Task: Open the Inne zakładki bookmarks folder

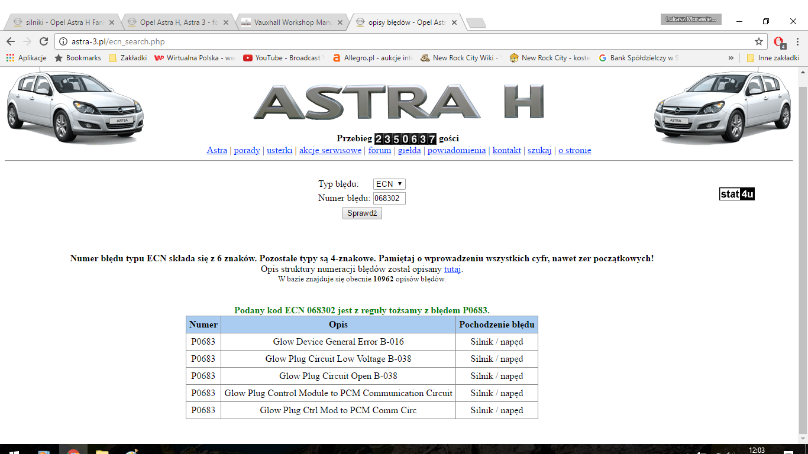Action: coord(773,58)
